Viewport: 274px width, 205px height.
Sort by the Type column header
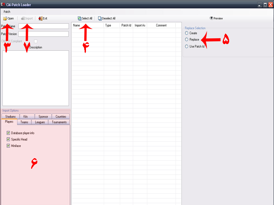pyautogui.click(x=112, y=25)
